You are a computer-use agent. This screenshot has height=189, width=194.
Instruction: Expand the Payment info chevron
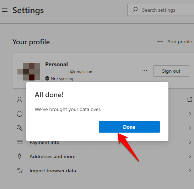(190, 142)
